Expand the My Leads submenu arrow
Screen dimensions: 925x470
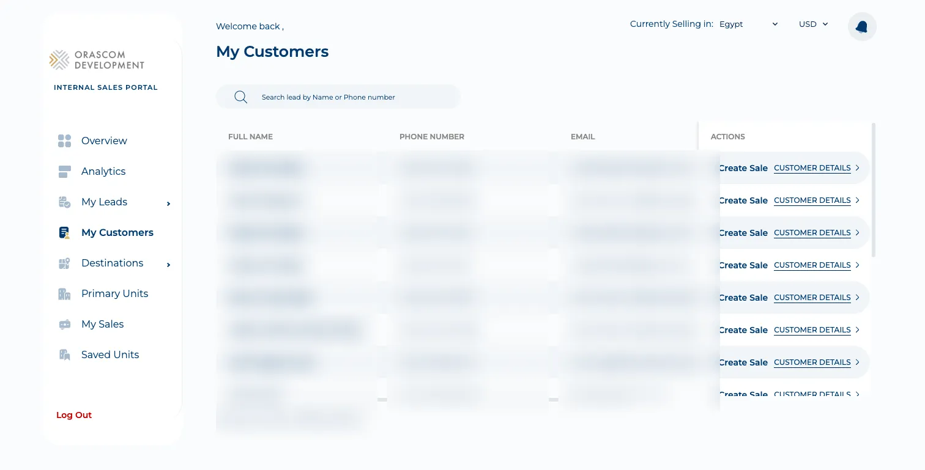[168, 204]
